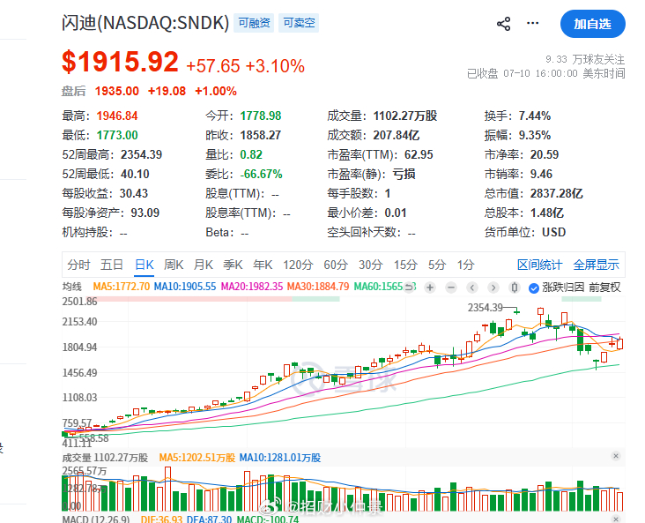Image resolution: width=645 pixels, height=523 pixels.
Task: Click the MA20:1982.35 indicator label
Action: (252, 287)
